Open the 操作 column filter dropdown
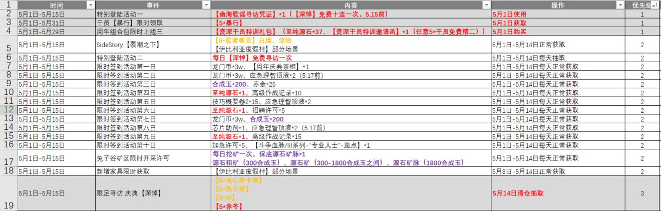 coord(620,5)
